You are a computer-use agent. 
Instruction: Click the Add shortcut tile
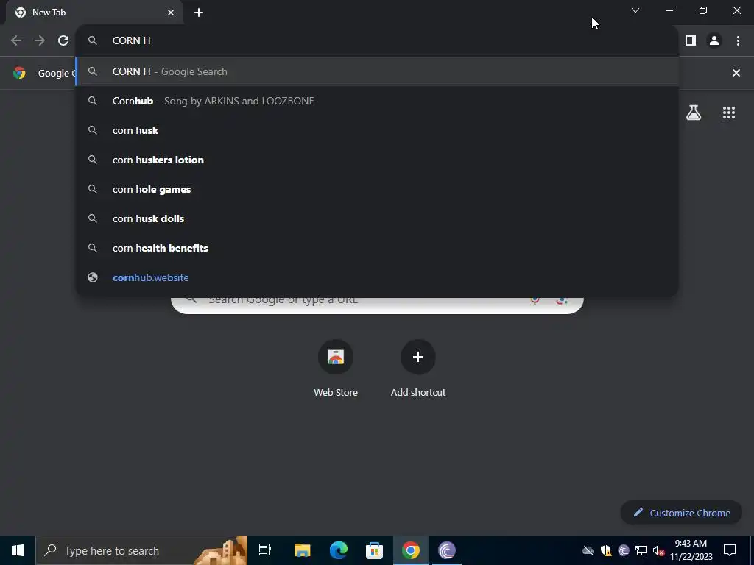tap(418, 368)
